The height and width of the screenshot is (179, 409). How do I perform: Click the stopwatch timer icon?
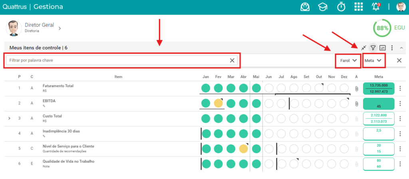(x=341, y=6)
